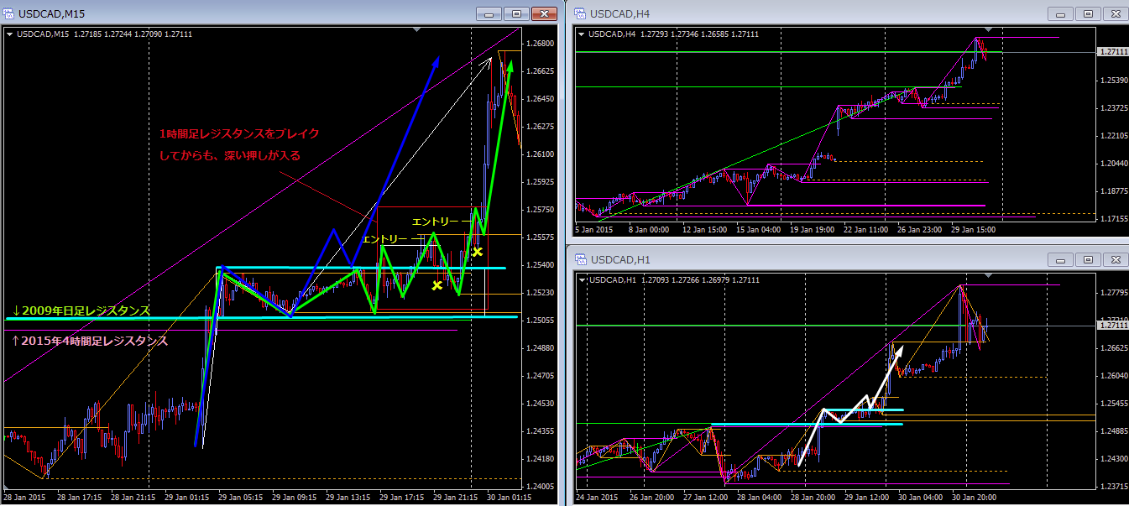This screenshot has width=1129, height=506.
Task: Select the 2009年日足レジスタンス text label
Action: 81,310
